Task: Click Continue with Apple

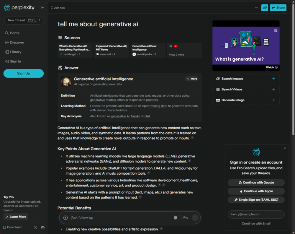Action: tap(256, 191)
